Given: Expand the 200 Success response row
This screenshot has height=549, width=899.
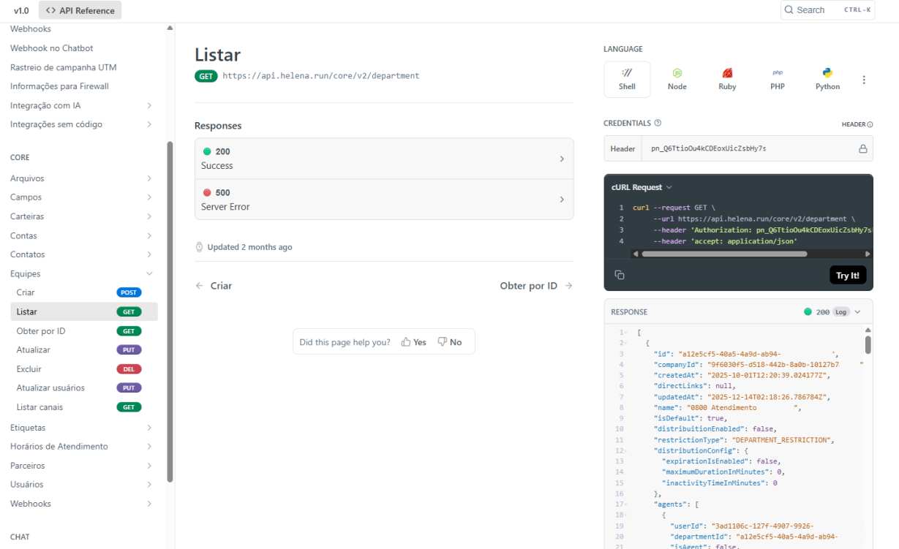Looking at the screenshot, I should click(x=384, y=159).
